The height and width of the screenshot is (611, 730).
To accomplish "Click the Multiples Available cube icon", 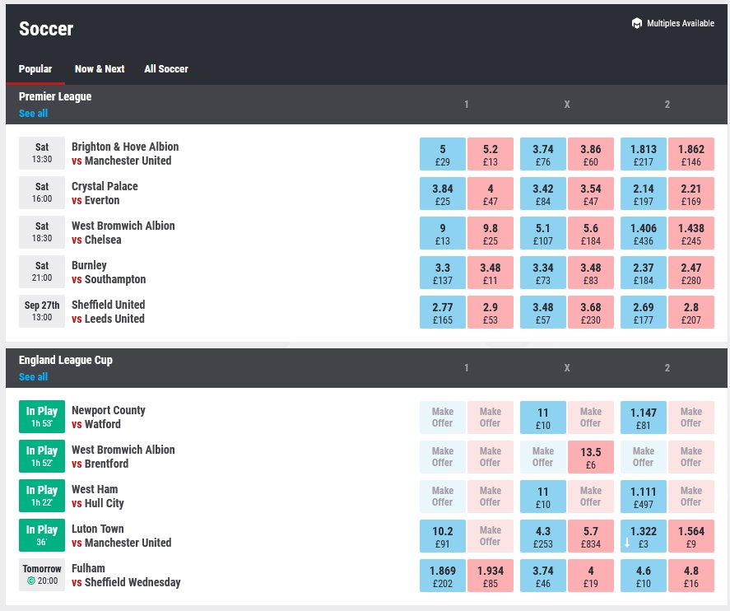I will (636, 23).
